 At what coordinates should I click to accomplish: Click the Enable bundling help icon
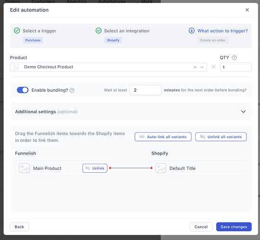coord(72,90)
